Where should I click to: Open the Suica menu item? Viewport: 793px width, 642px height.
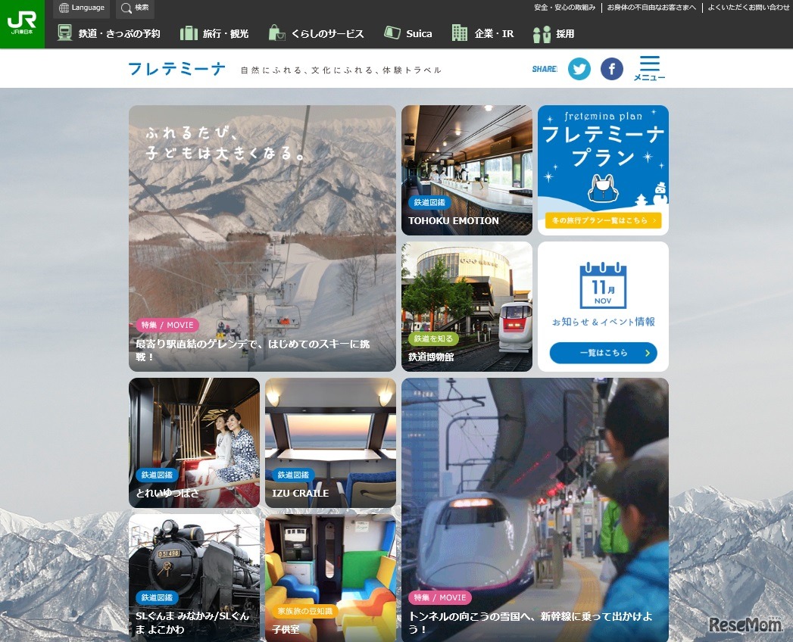pyautogui.click(x=408, y=33)
